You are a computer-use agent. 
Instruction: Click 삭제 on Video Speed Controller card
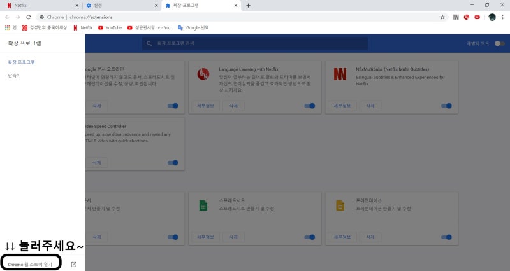pos(97,163)
